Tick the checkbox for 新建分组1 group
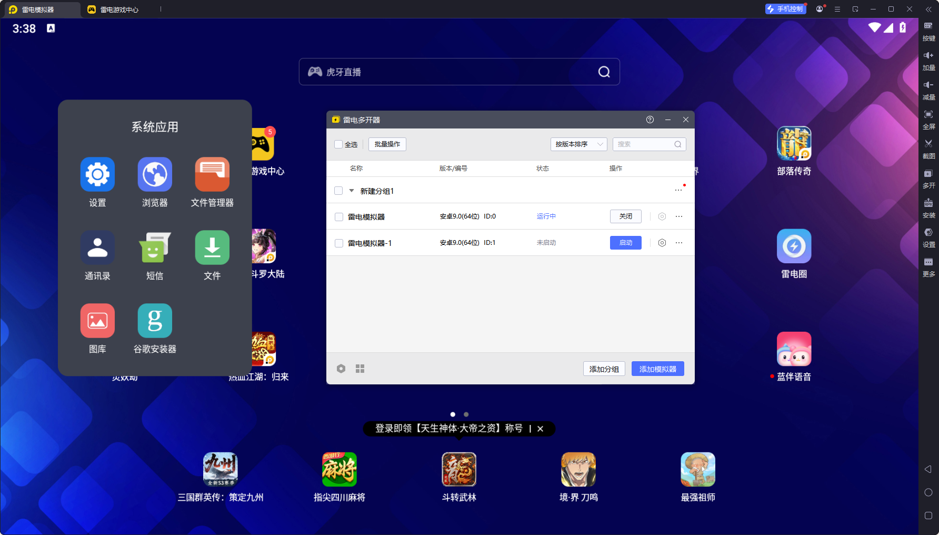The width and height of the screenshot is (939, 535). 338,191
